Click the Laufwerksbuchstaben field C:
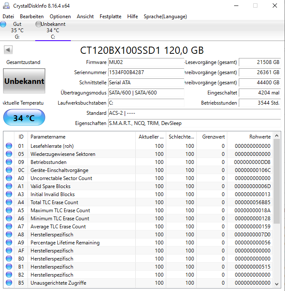This screenshot has width=285, height=291. point(146,103)
